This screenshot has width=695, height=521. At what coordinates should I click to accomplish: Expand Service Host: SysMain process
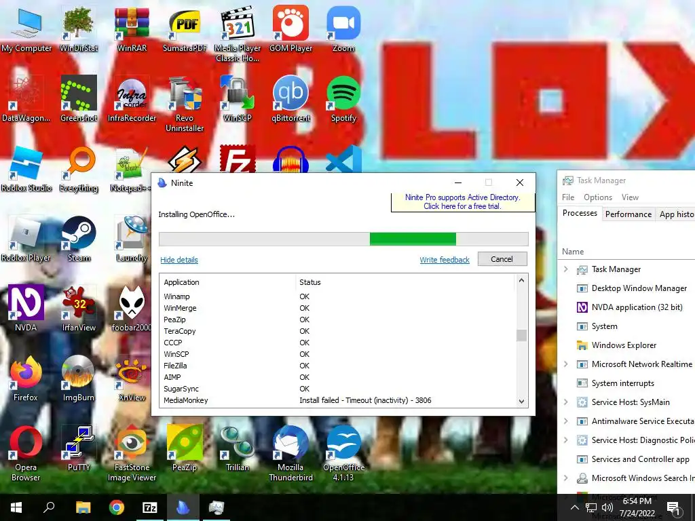pos(566,402)
